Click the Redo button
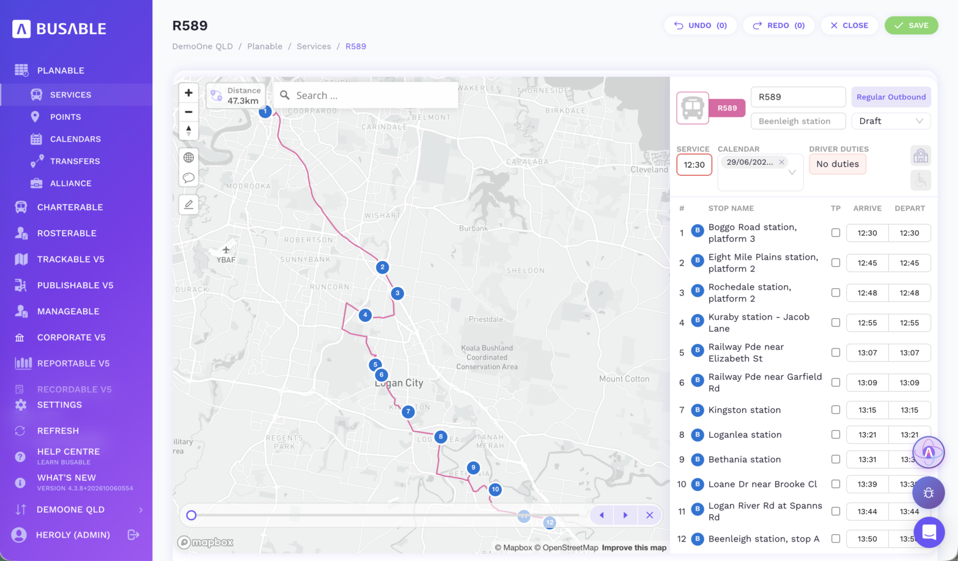 point(778,26)
